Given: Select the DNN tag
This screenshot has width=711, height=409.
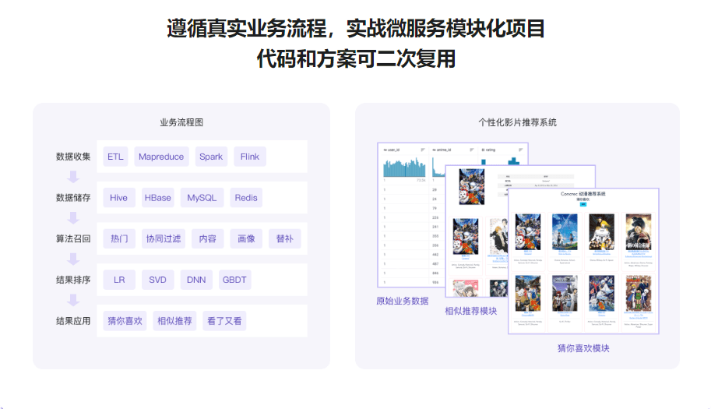Looking at the screenshot, I should pos(196,280).
